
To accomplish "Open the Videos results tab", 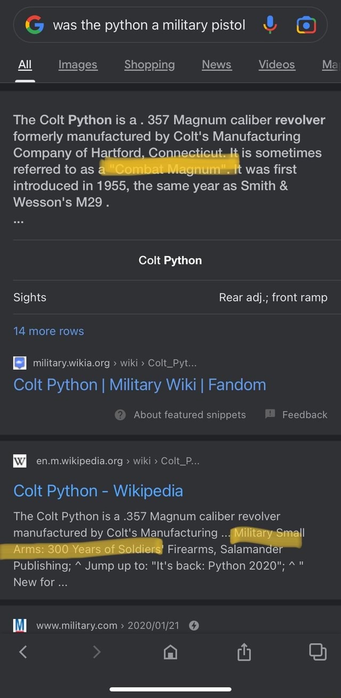I will (x=277, y=65).
